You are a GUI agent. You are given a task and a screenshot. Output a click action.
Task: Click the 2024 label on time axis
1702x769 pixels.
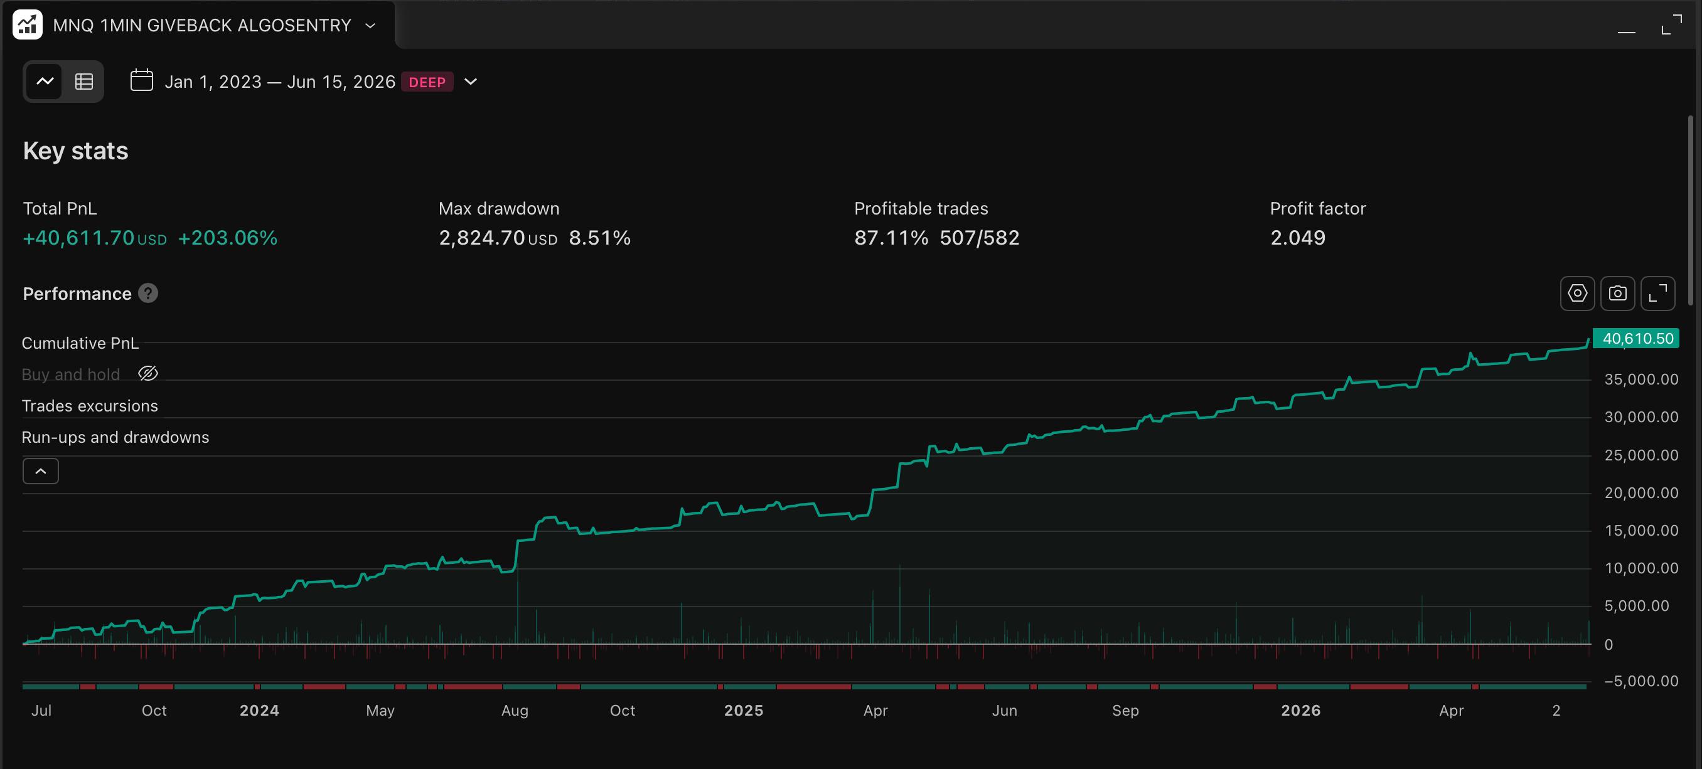(259, 710)
